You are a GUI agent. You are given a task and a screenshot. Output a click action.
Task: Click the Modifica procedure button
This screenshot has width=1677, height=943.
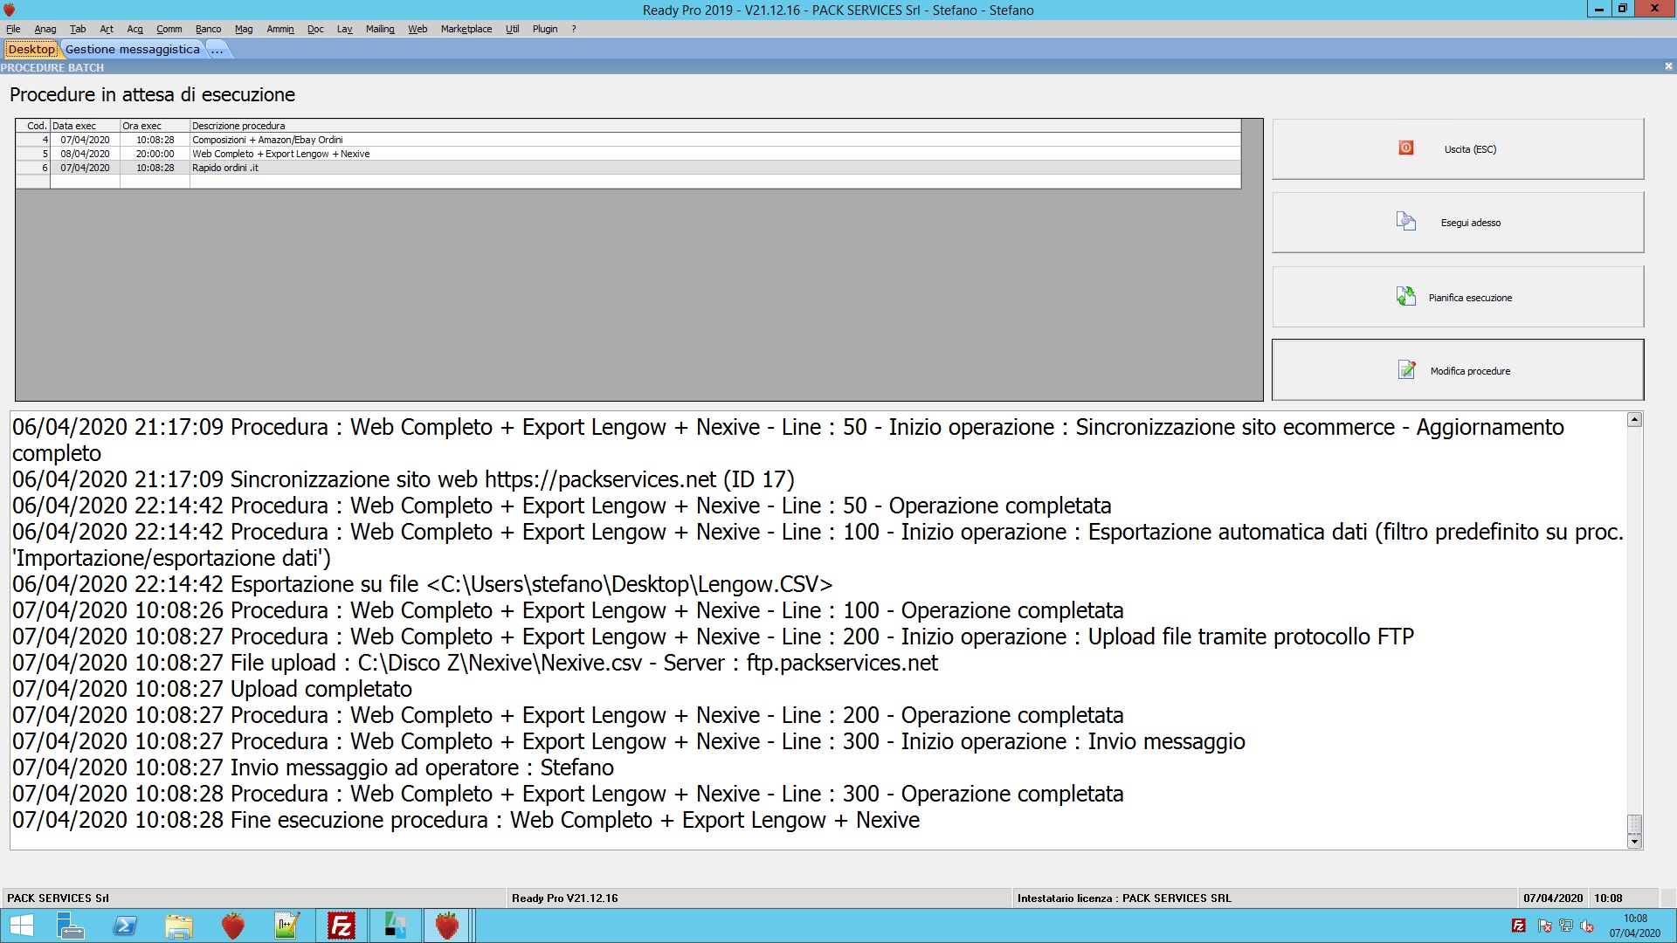tap(1458, 370)
